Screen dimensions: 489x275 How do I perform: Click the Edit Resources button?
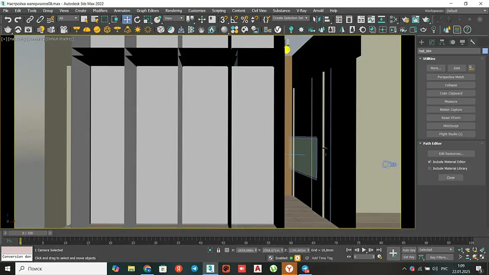[x=450, y=154]
